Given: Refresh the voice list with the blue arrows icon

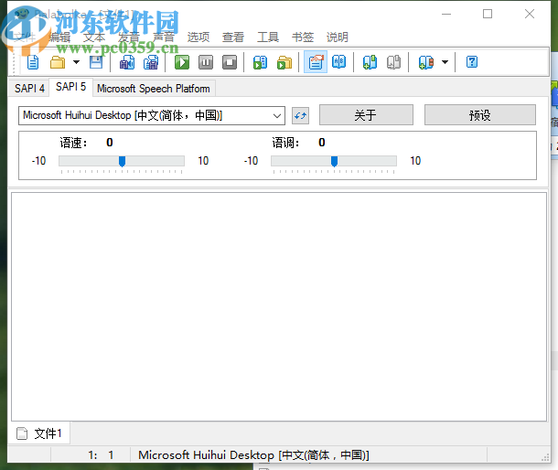Looking at the screenshot, I should tap(300, 115).
